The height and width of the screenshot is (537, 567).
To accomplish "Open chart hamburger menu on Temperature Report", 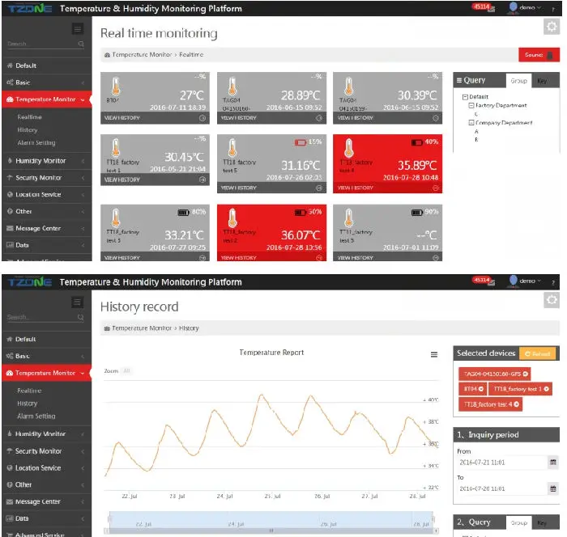I will point(434,354).
